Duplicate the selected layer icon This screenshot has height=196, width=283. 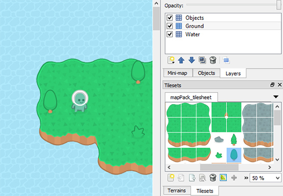(x=202, y=60)
